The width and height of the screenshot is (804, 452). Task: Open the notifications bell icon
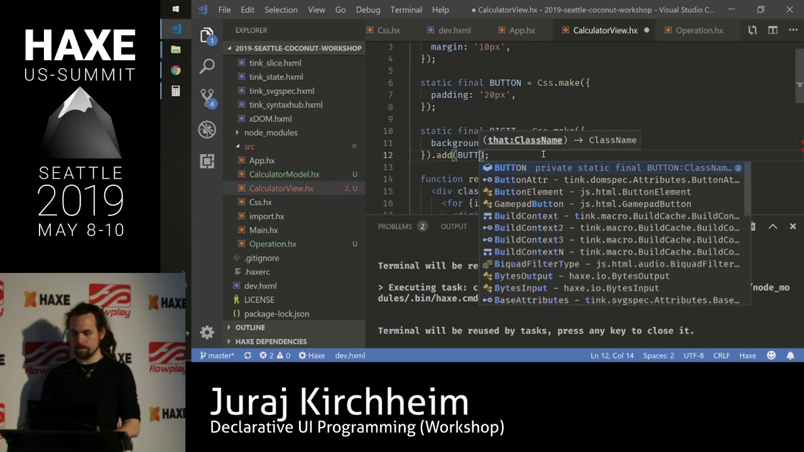pos(790,355)
